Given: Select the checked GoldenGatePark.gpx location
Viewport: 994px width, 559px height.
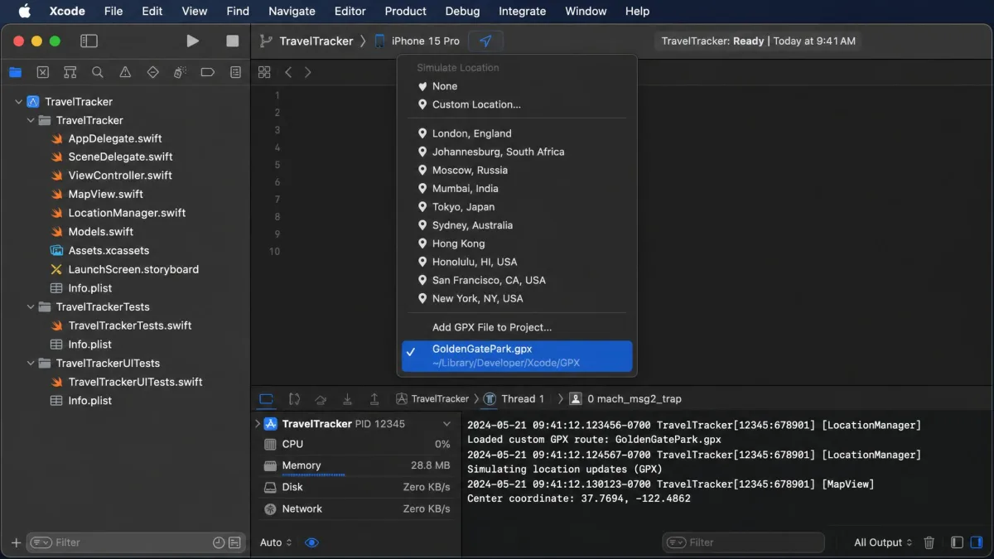Looking at the screenshot, I should (x=517, y=356).
